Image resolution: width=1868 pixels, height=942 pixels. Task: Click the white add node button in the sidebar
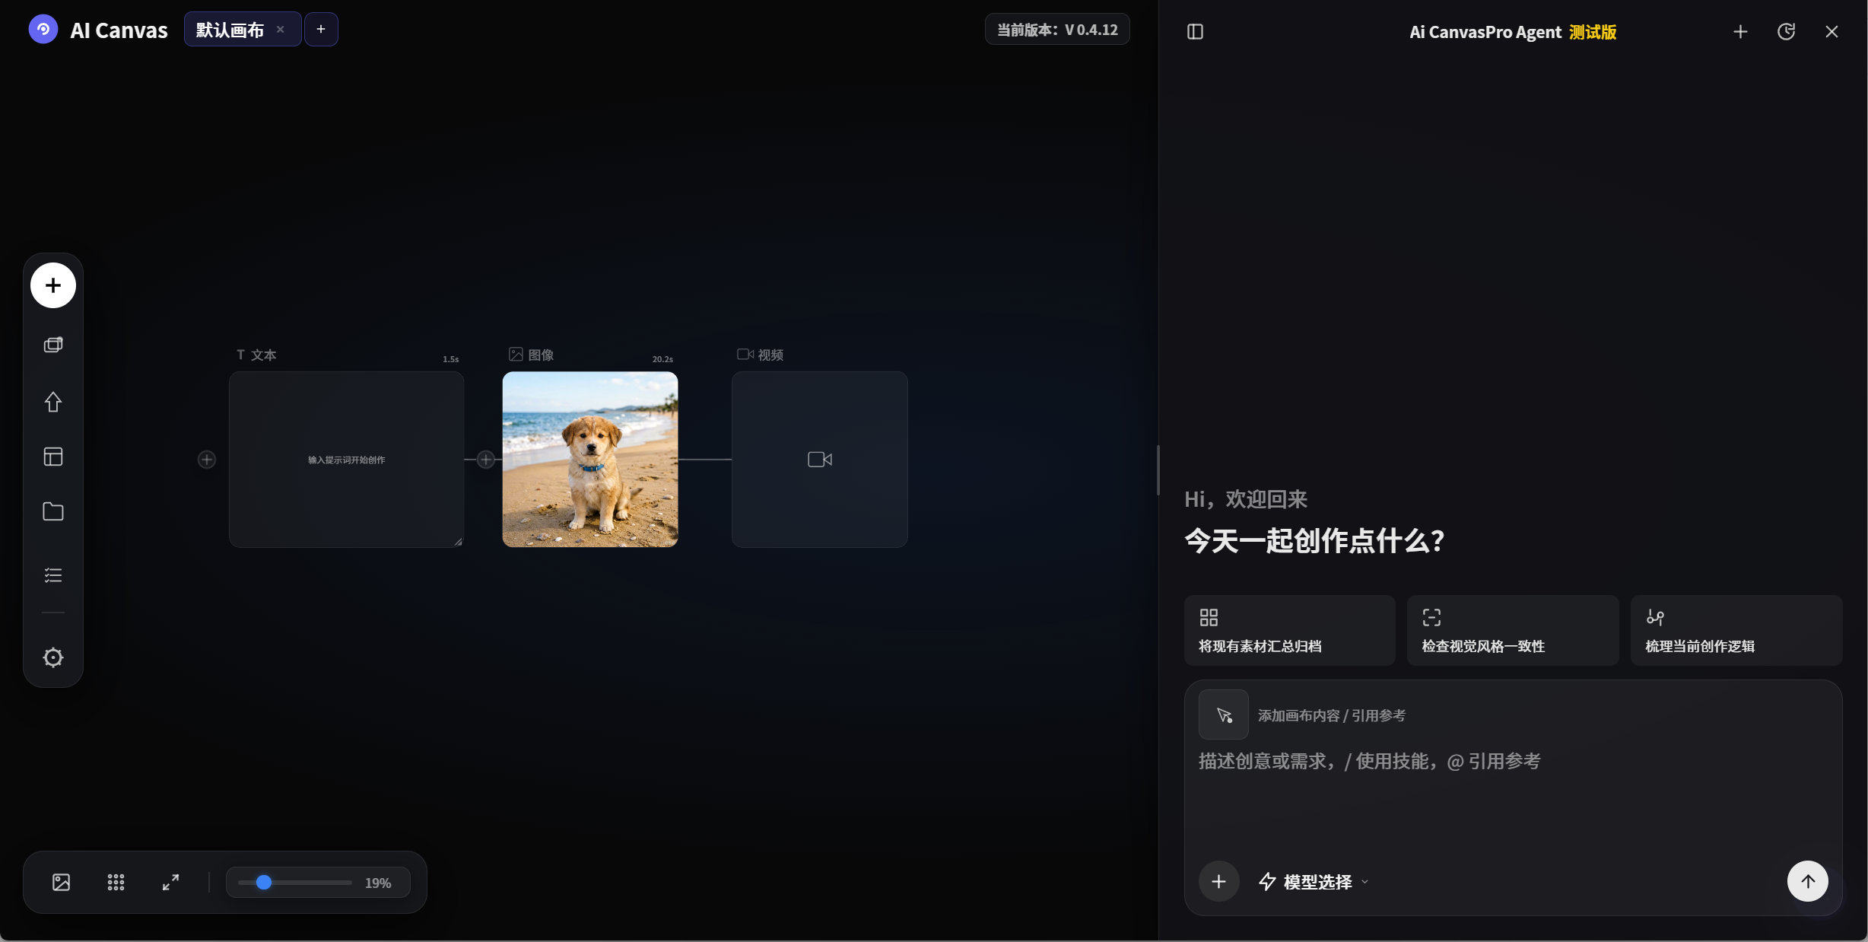click(x=53, y=285)
